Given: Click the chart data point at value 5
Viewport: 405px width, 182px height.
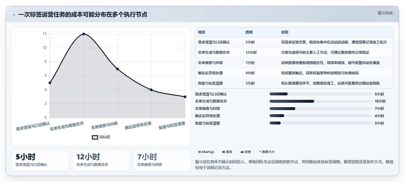Looking at the screenshot, I should [x=50, y=83].
